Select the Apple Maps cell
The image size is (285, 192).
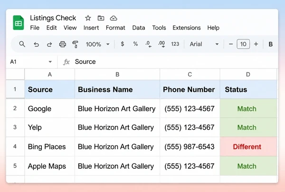tap(49, 166)
